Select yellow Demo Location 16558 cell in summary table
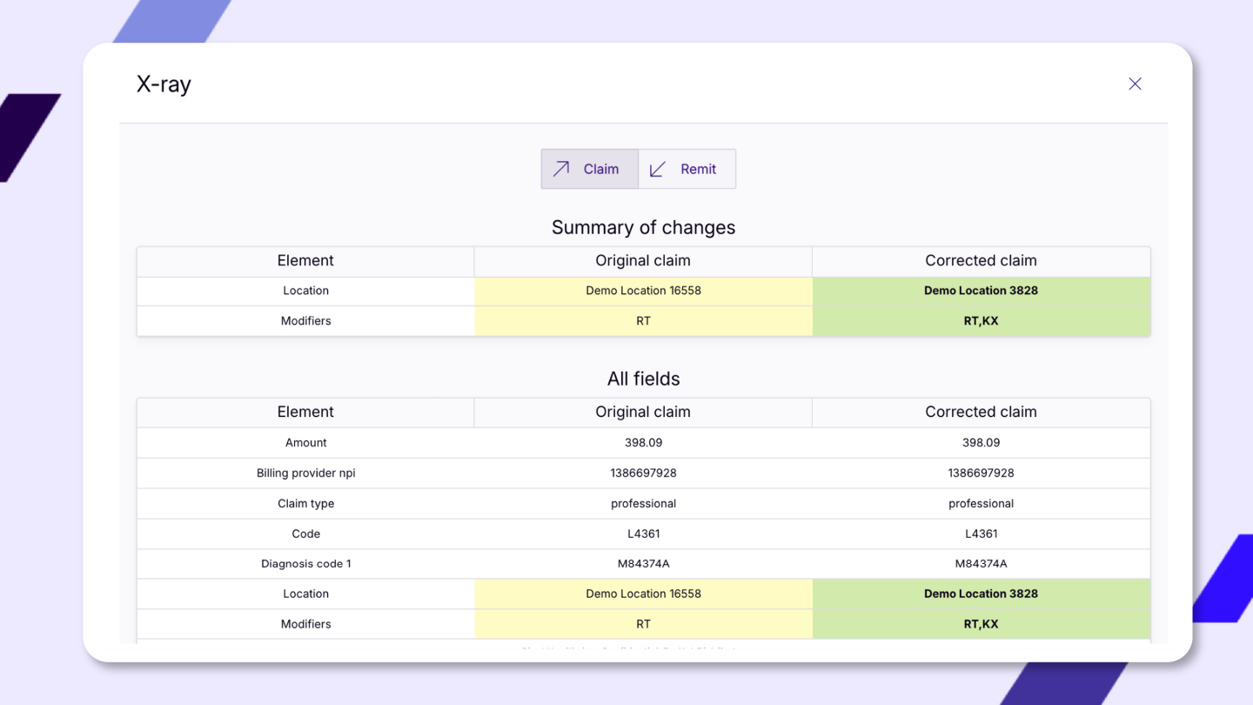 tap(643, 291)
